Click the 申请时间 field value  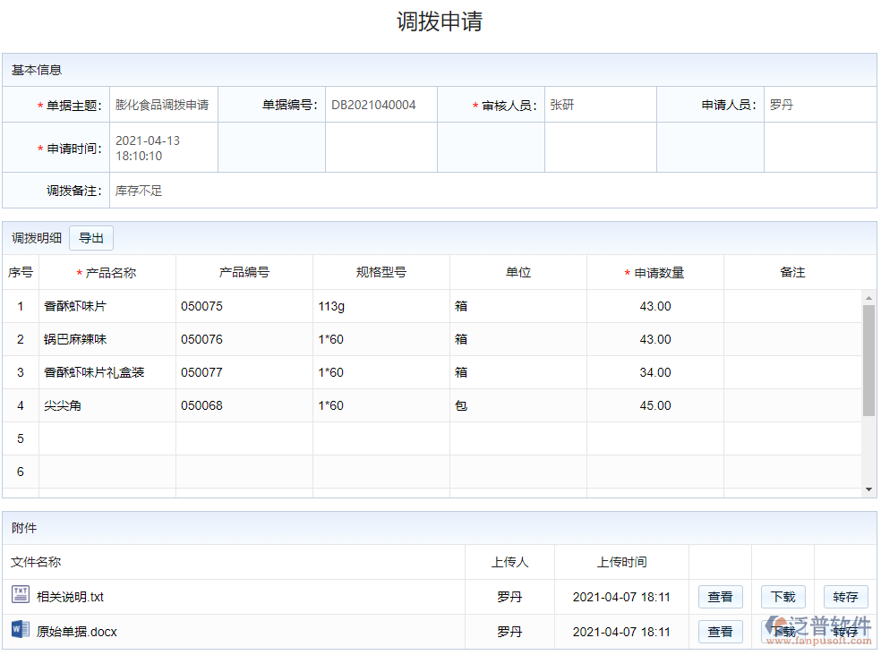[148, 149]
